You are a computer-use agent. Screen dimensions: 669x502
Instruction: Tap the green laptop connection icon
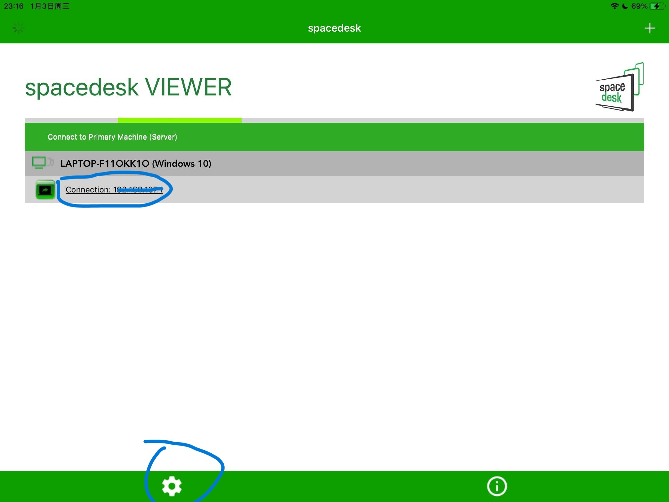[45, 190]
